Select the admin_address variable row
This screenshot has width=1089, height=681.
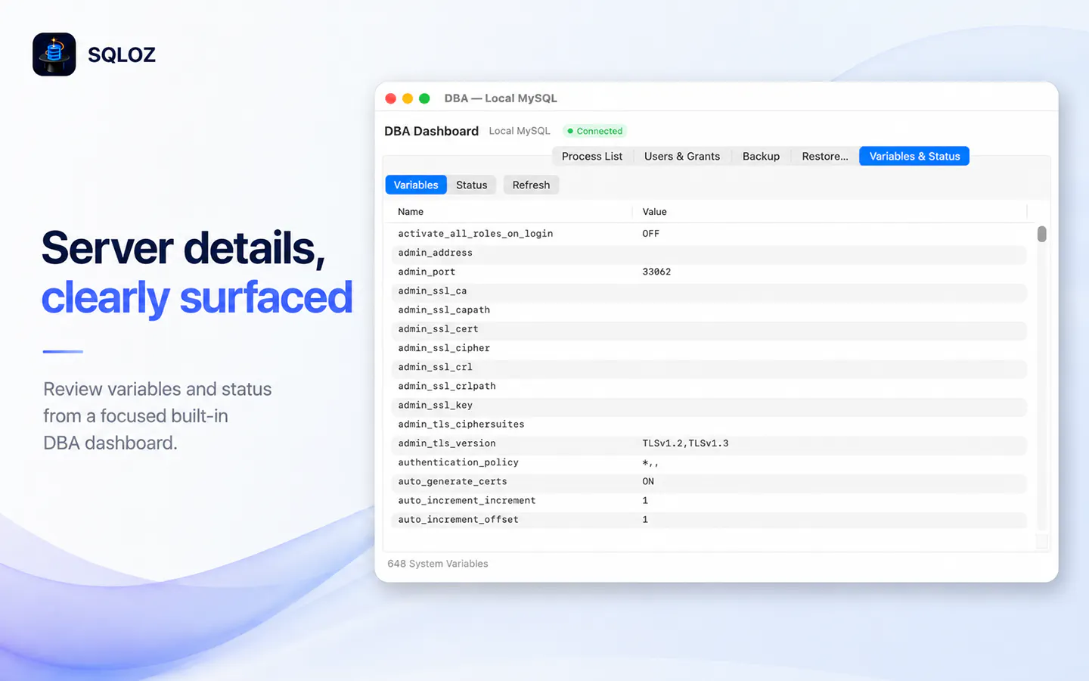(x=709, y=253)
